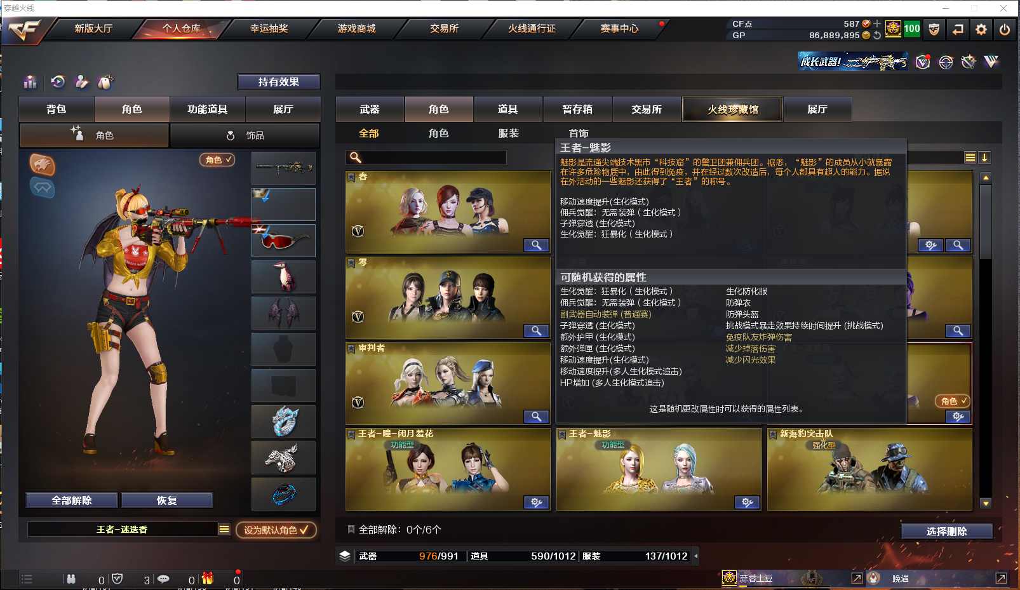Open the 火线珍藏馆 tab
Screen dimensions: 1020x590
pyautogui.click(x=732, y=109)
